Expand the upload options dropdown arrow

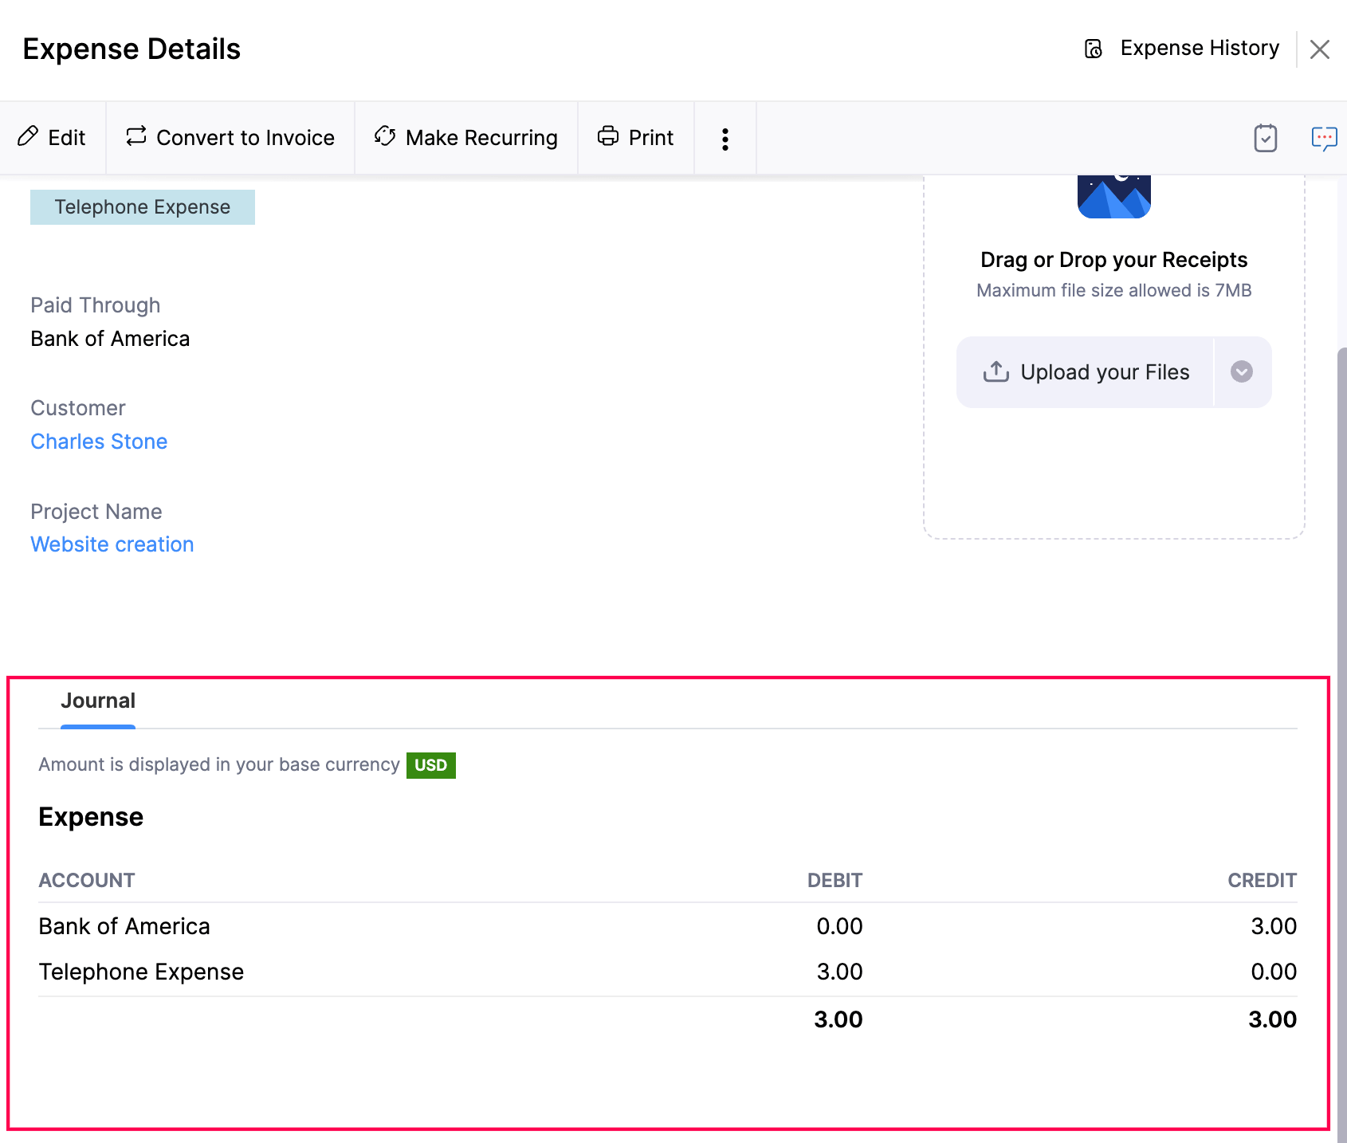(x=1241, y=372)
